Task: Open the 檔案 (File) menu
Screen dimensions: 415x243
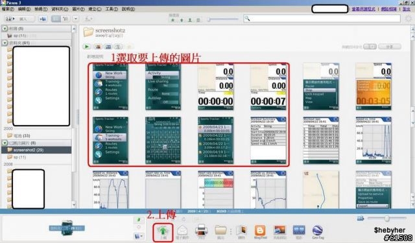Action: 8,9
